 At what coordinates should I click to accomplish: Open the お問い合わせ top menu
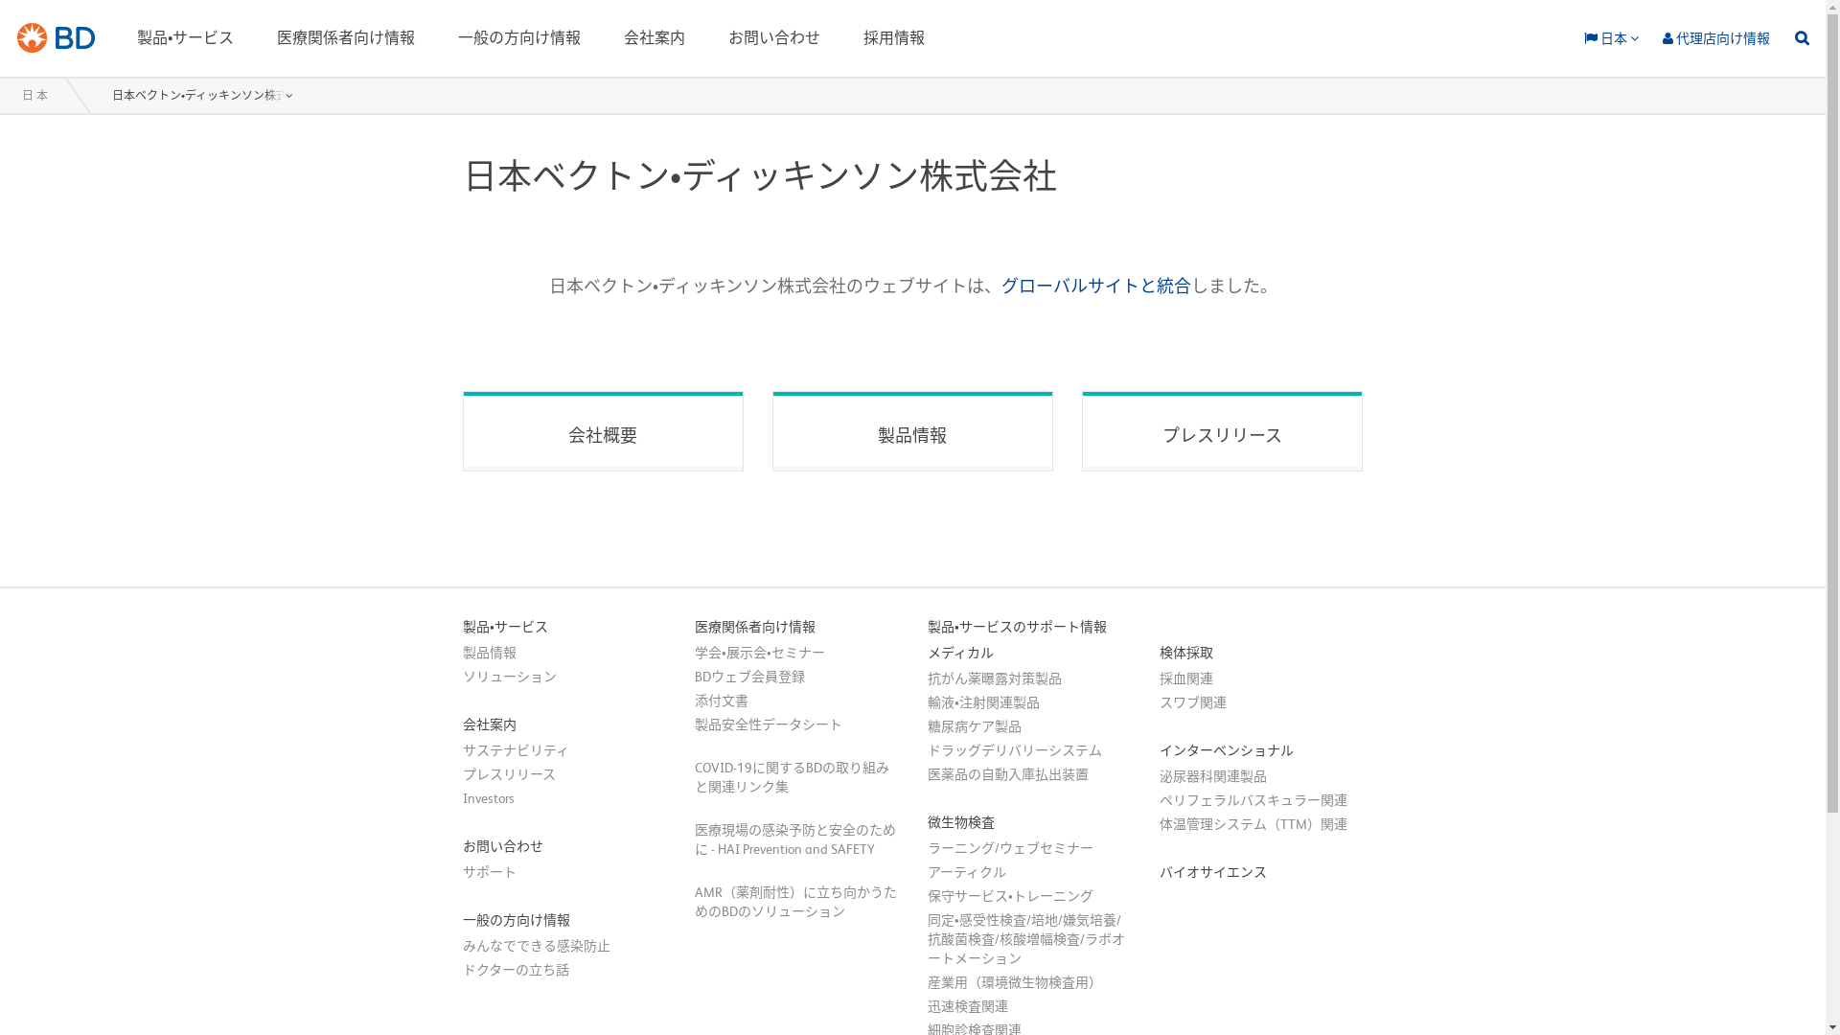774,37
